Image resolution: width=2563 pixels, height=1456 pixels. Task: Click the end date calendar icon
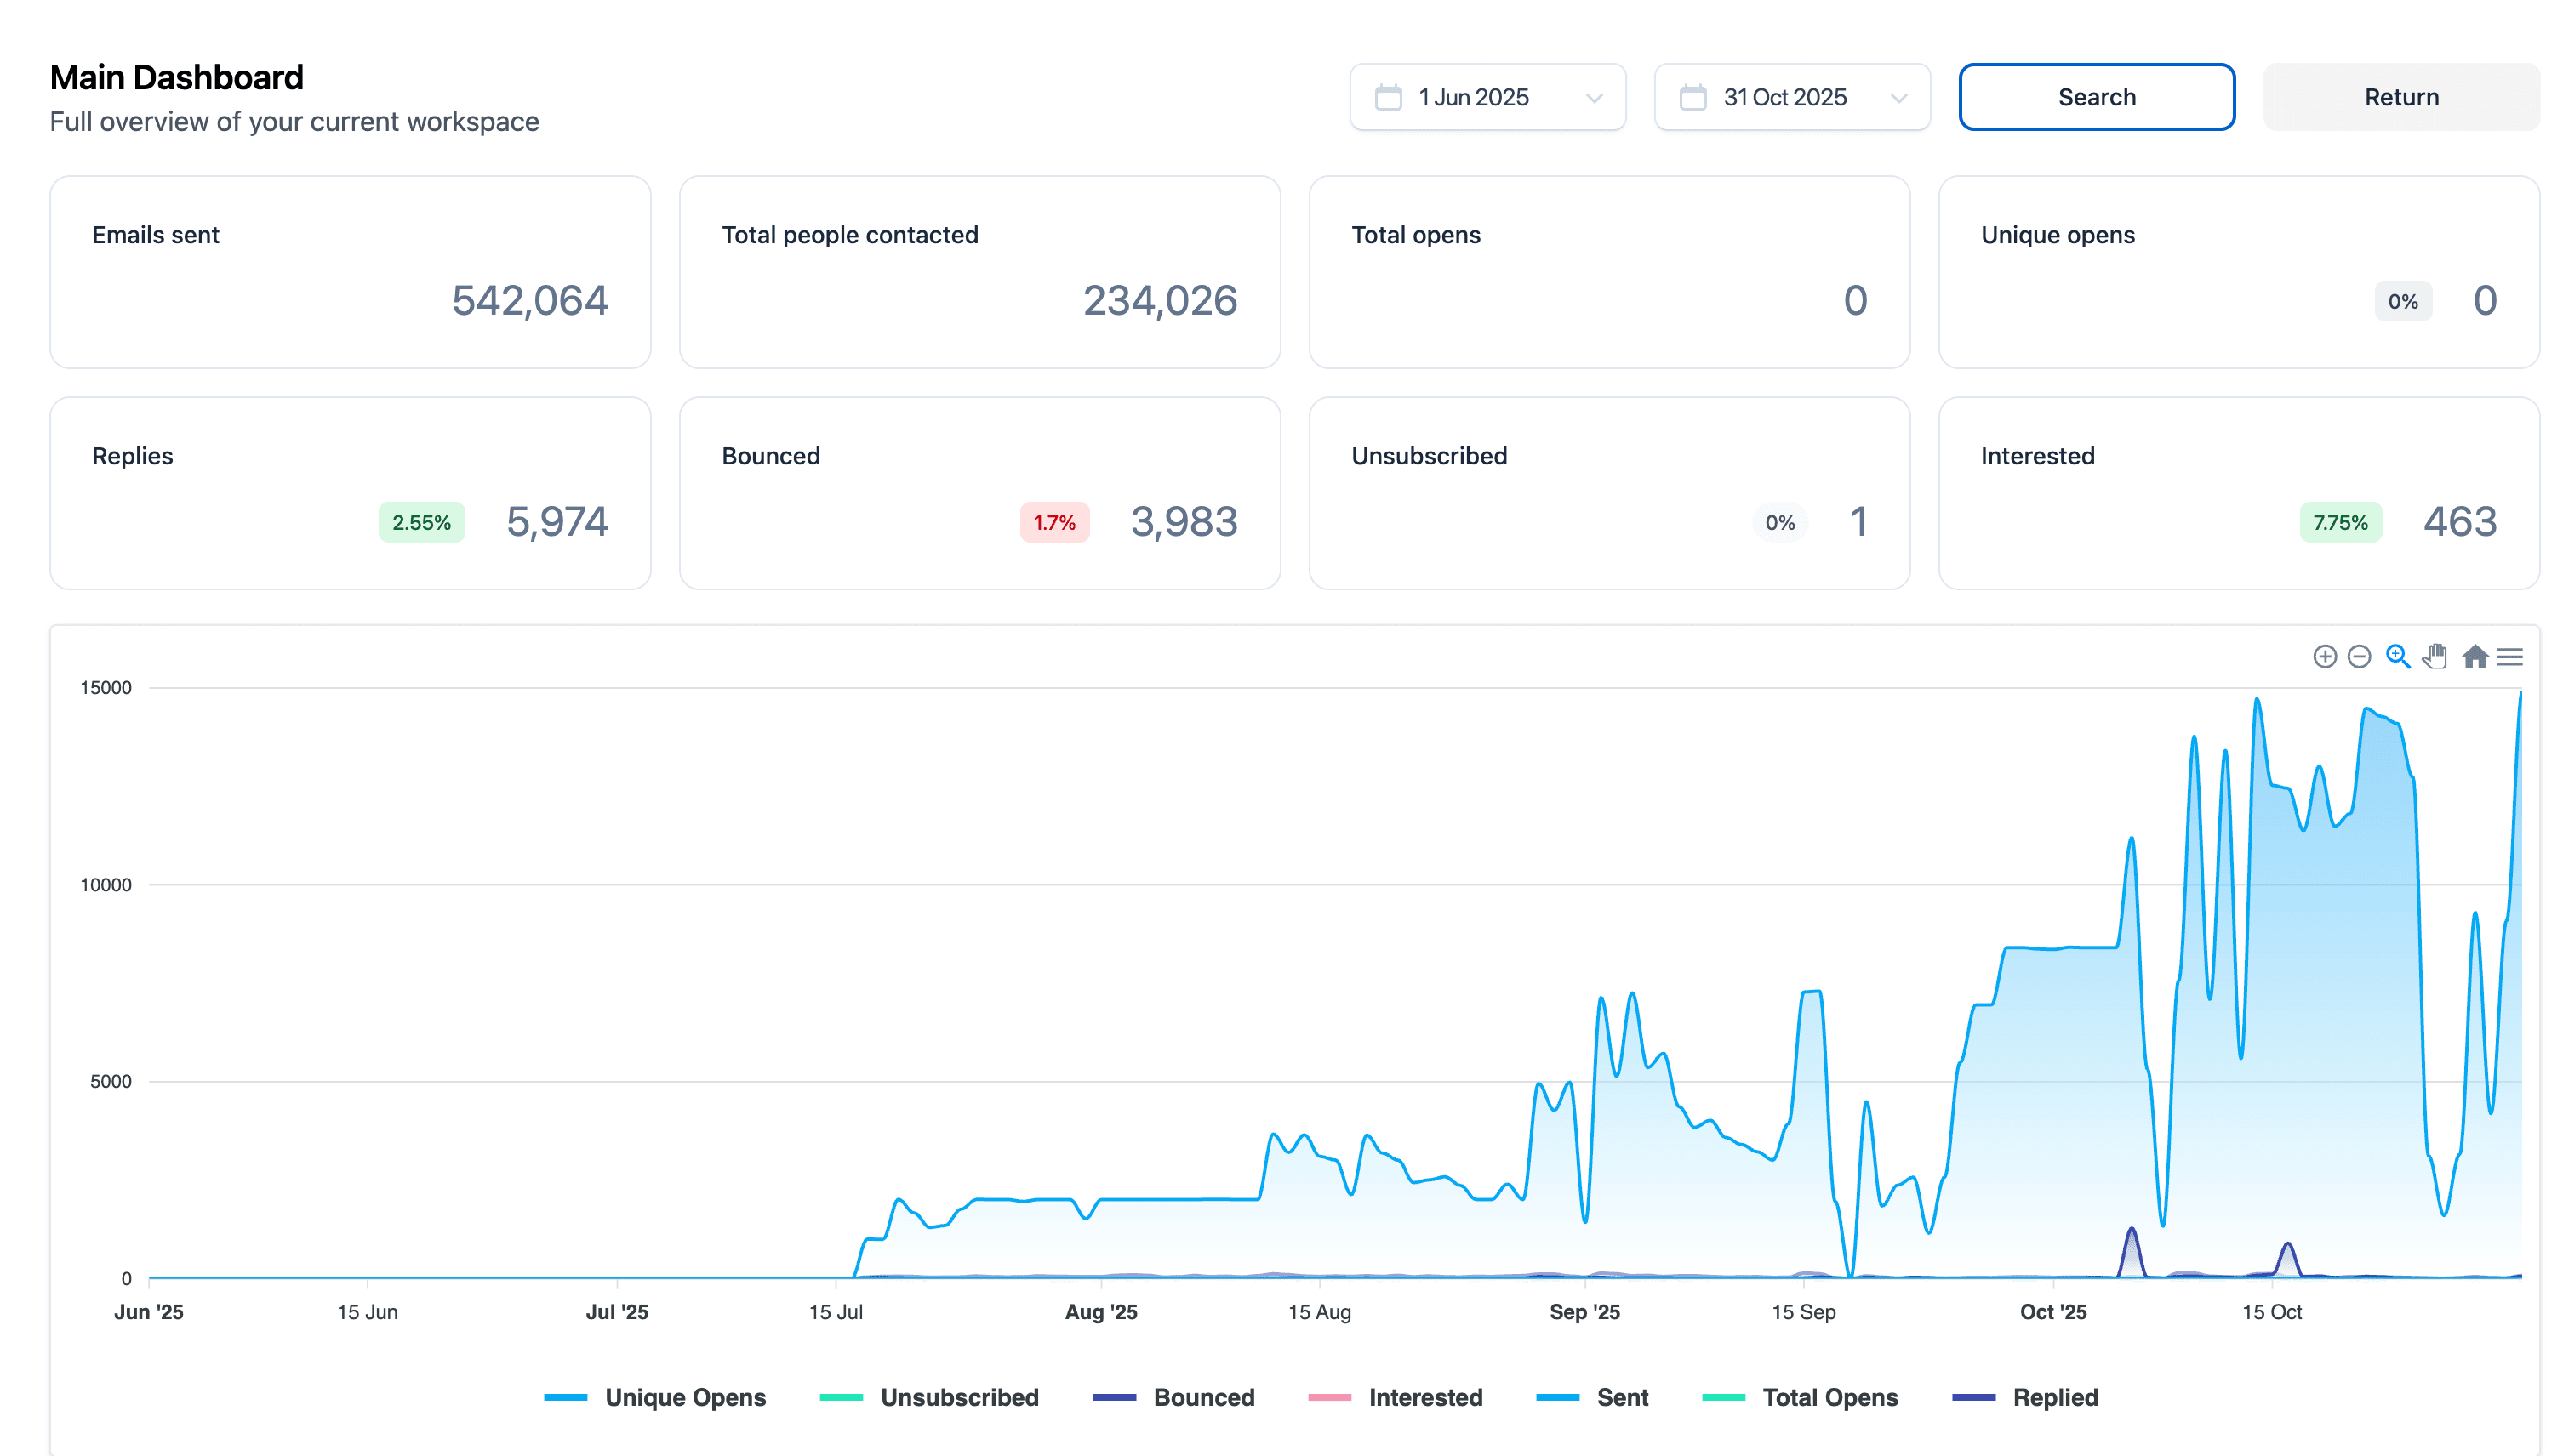(x=1692, y=97)
